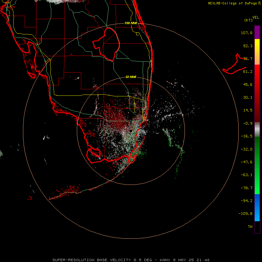Click the dark blue segment of the color bar

click(257, 201)
